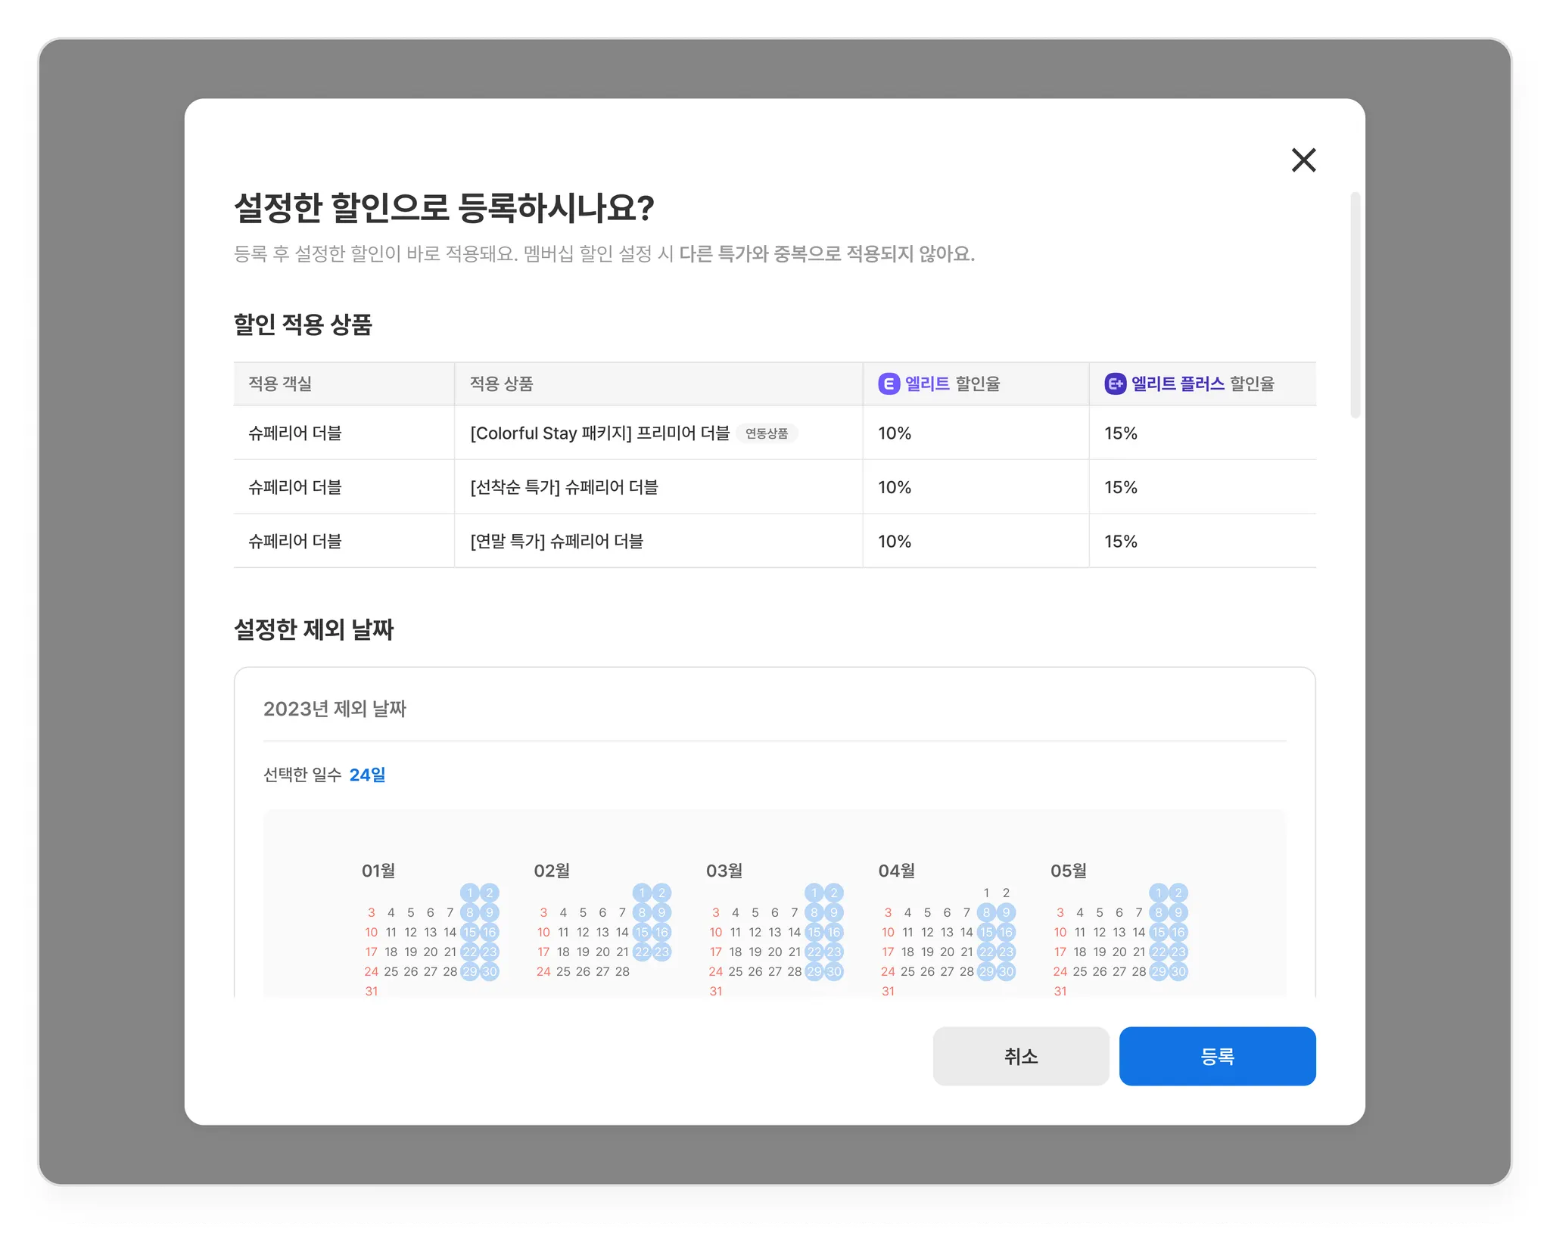Click the 연동상품 badge on Colorful Stay row
Image resolution: width=1550 pixels, height=1236 pixels.
click(766, 433)
